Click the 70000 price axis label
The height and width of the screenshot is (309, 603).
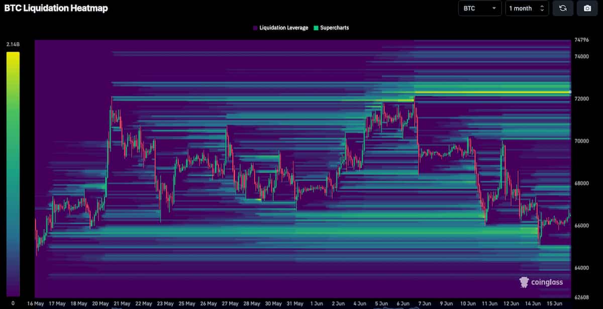(x=582, y=141)
